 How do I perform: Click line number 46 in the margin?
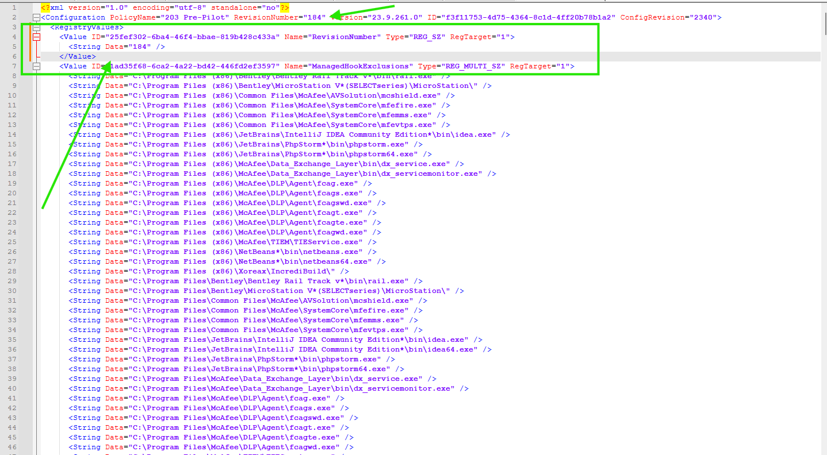point(12,447)
